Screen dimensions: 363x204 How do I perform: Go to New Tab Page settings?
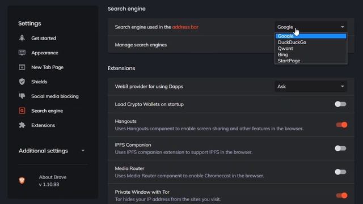[47, 67]
